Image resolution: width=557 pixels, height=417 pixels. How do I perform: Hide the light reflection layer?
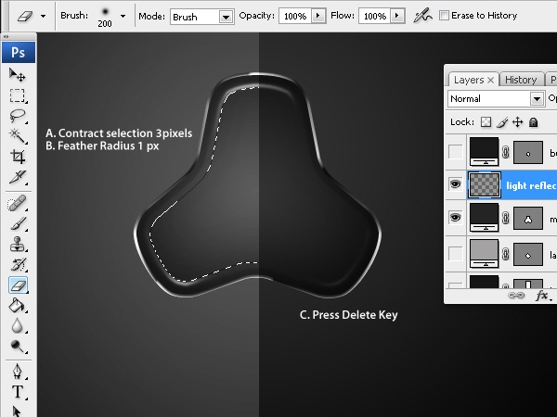point(455,184)
